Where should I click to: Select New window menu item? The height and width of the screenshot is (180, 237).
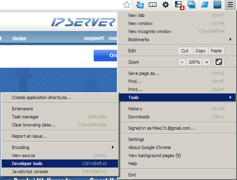tap(177, 23)
